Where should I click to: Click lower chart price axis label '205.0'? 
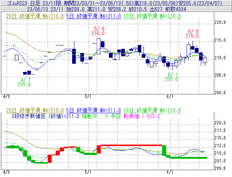pyautogui.click(x=220, y=168)
